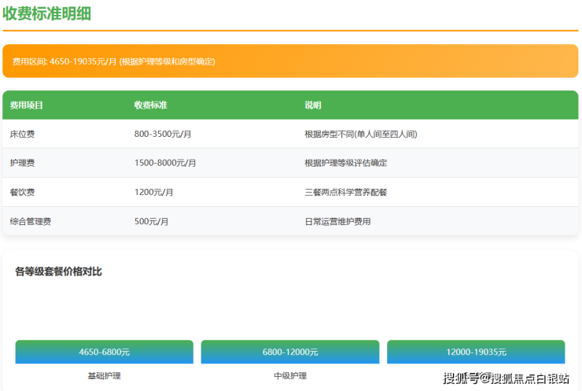Image resolution: width=582 pixels, height=391 pixels.
Task: Select the 12000-19035元 price bar
Action: (476, 352)
